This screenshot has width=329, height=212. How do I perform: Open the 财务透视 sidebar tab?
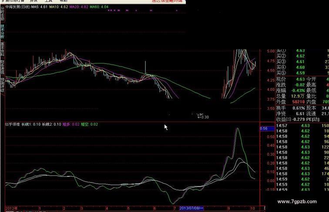pos(2,67)
